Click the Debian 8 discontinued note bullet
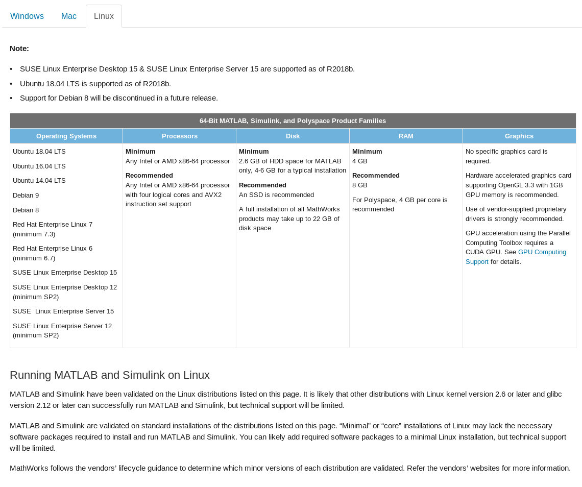The image size is (582, 487). tap(119, 98)
